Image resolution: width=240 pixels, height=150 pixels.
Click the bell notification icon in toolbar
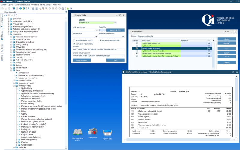point(28,8)
